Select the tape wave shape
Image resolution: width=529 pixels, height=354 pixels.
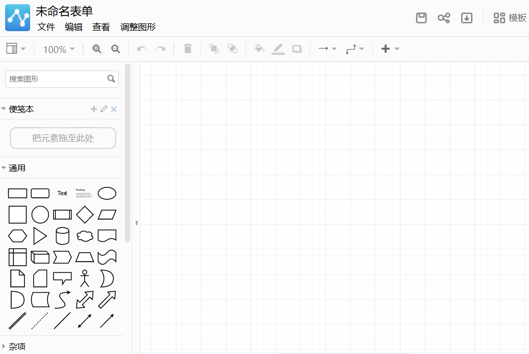(x=107, y=257)
